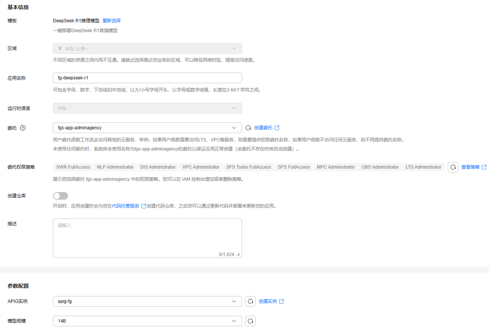Screen dimensions: 489x332
Task: Click the 重新选择 template link
Action: [112, 20]
